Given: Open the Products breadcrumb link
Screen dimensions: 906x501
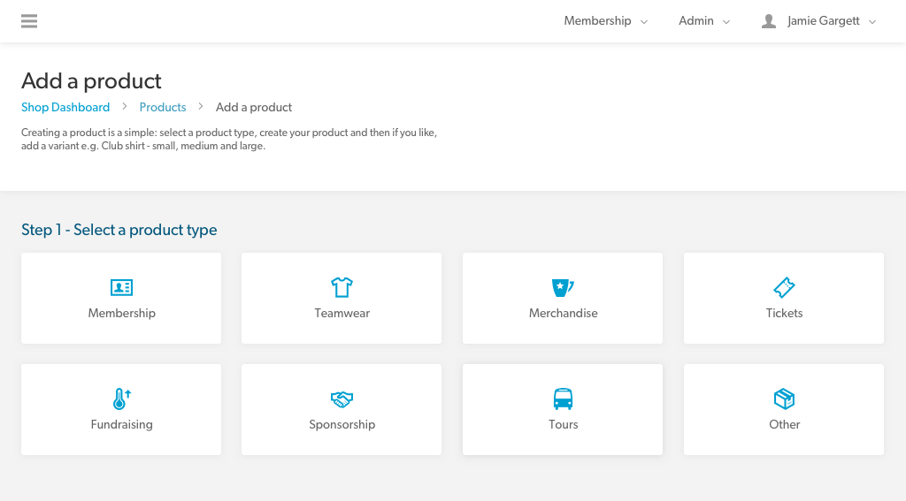Looking at the screenshot, I should (x=163, y=108).
